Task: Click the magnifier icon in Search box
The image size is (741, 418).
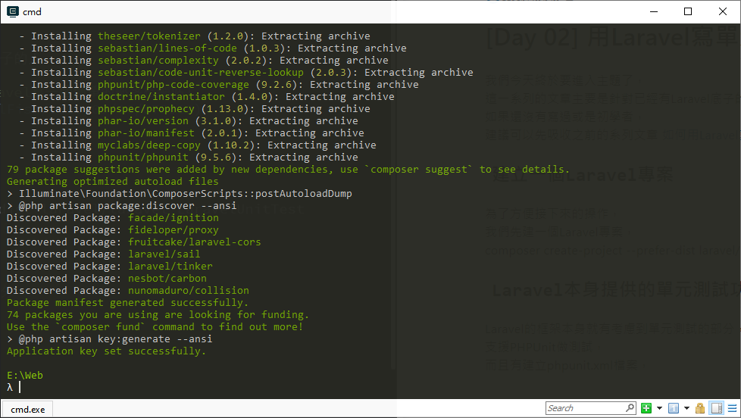Action: click(630, 407)
